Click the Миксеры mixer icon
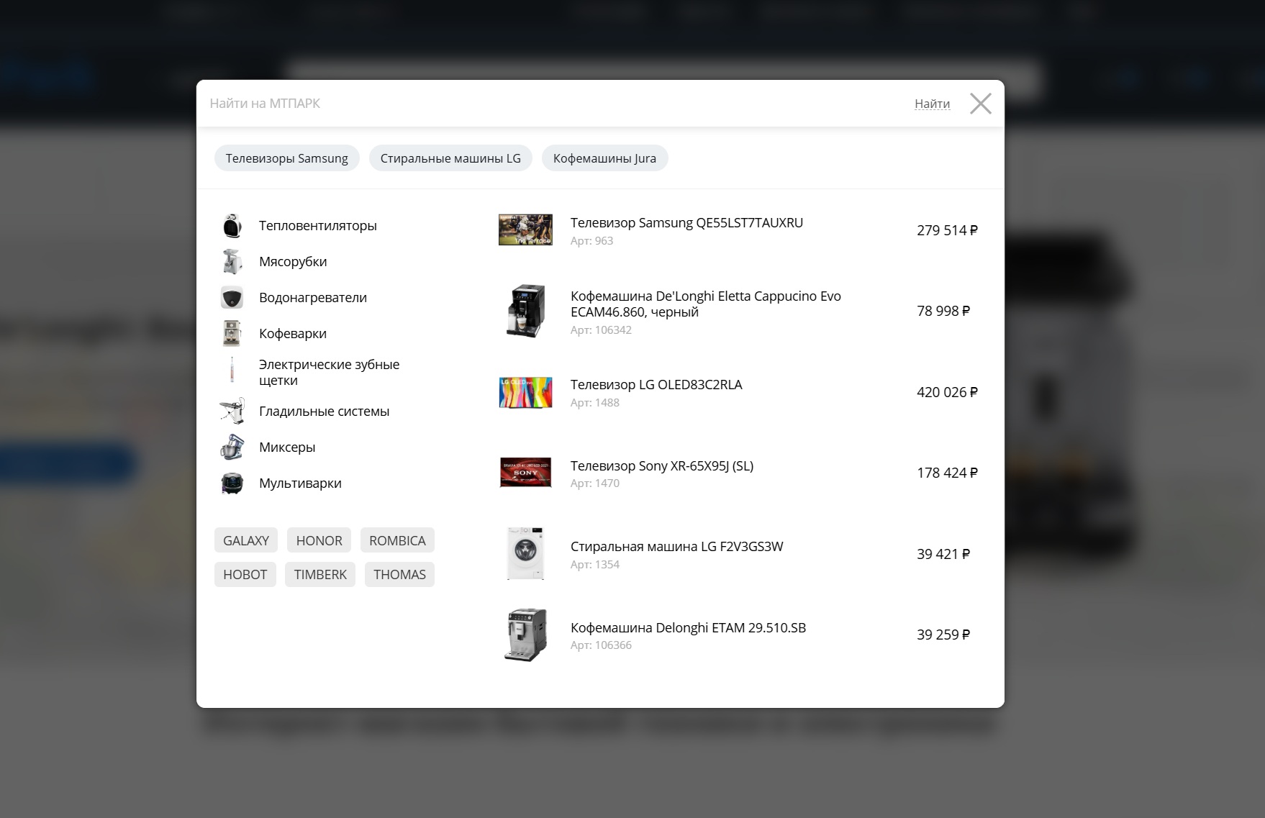The image size is (1265, 818). click(x=232, y=447)
